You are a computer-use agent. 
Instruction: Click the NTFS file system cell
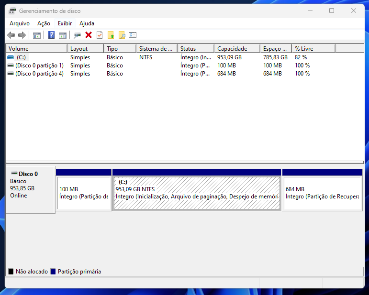tap(145, 57)
